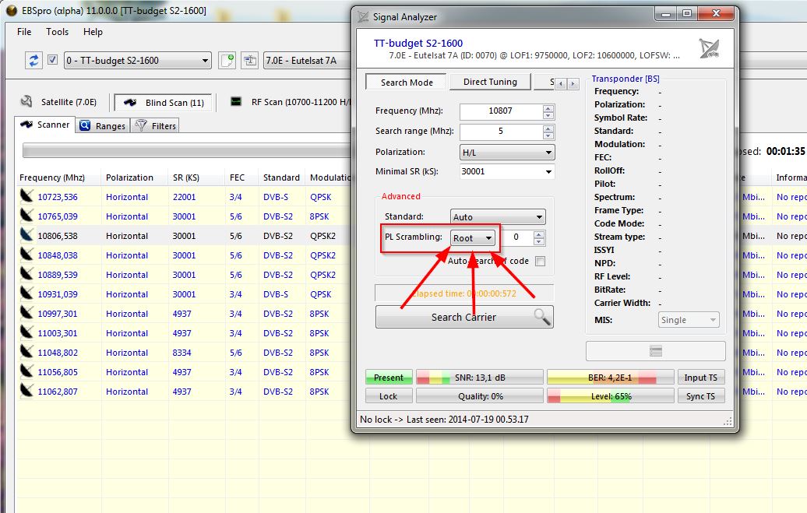Click the dish icon in row 10931,039

click(26, 293)
